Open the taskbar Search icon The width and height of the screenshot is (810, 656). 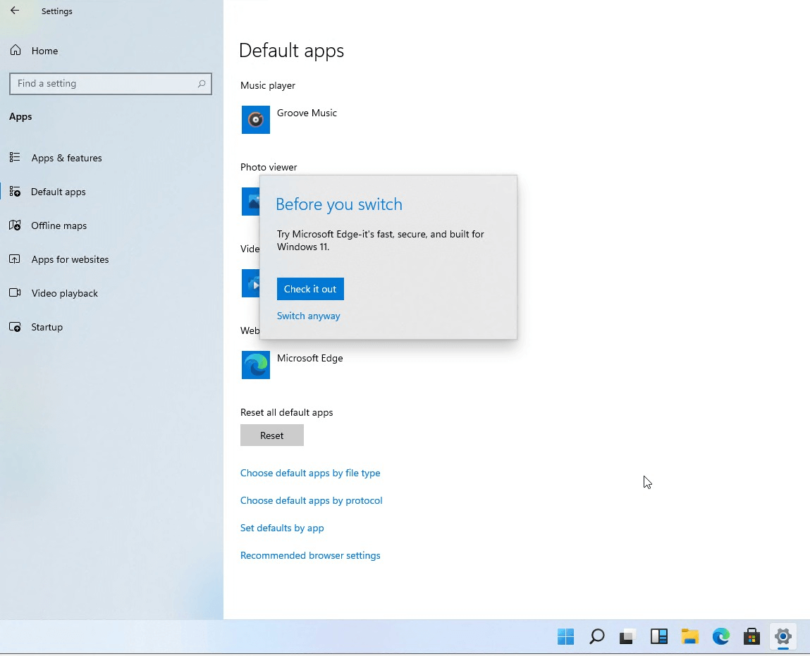click(x=596, y=636)
